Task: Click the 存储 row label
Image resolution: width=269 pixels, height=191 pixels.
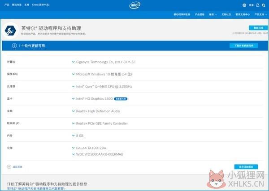Action: (x=10, y=148)
